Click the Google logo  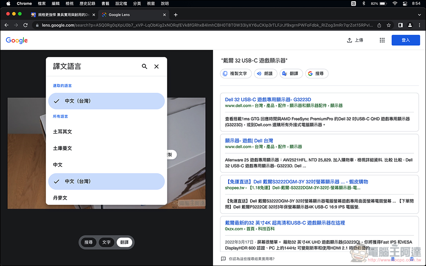pos(17,40)
